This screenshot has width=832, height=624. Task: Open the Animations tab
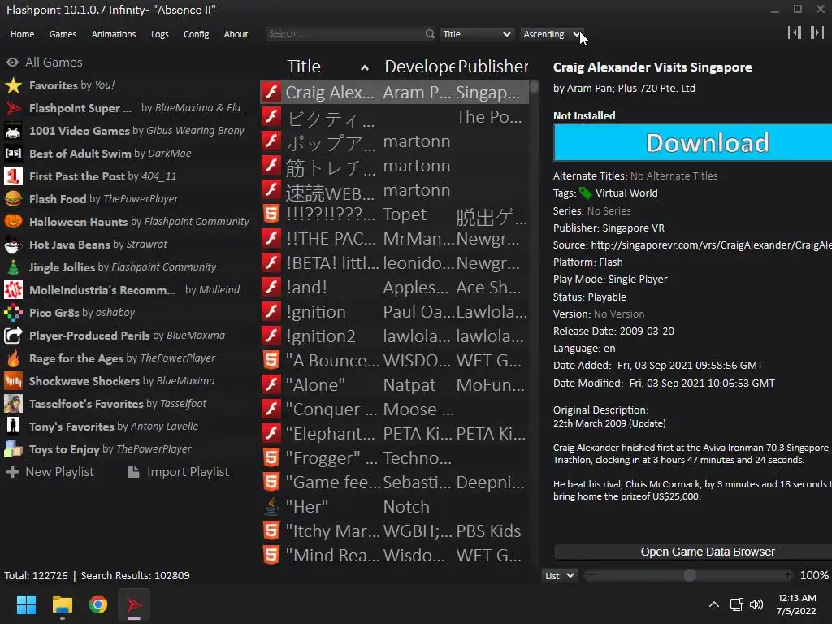pyautogui.click(x=114, y=34)
